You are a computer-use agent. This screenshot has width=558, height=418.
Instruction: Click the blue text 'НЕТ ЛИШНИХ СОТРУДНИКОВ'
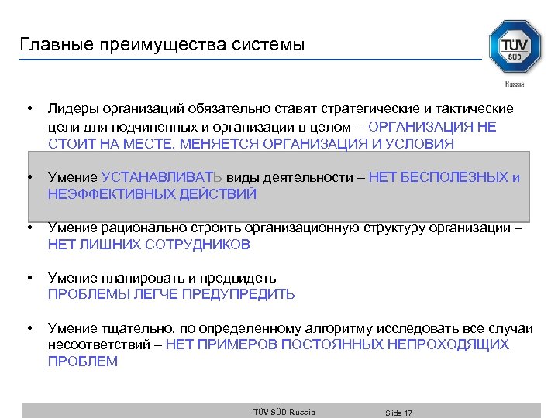pyautogui.click(x=149, y=245)
